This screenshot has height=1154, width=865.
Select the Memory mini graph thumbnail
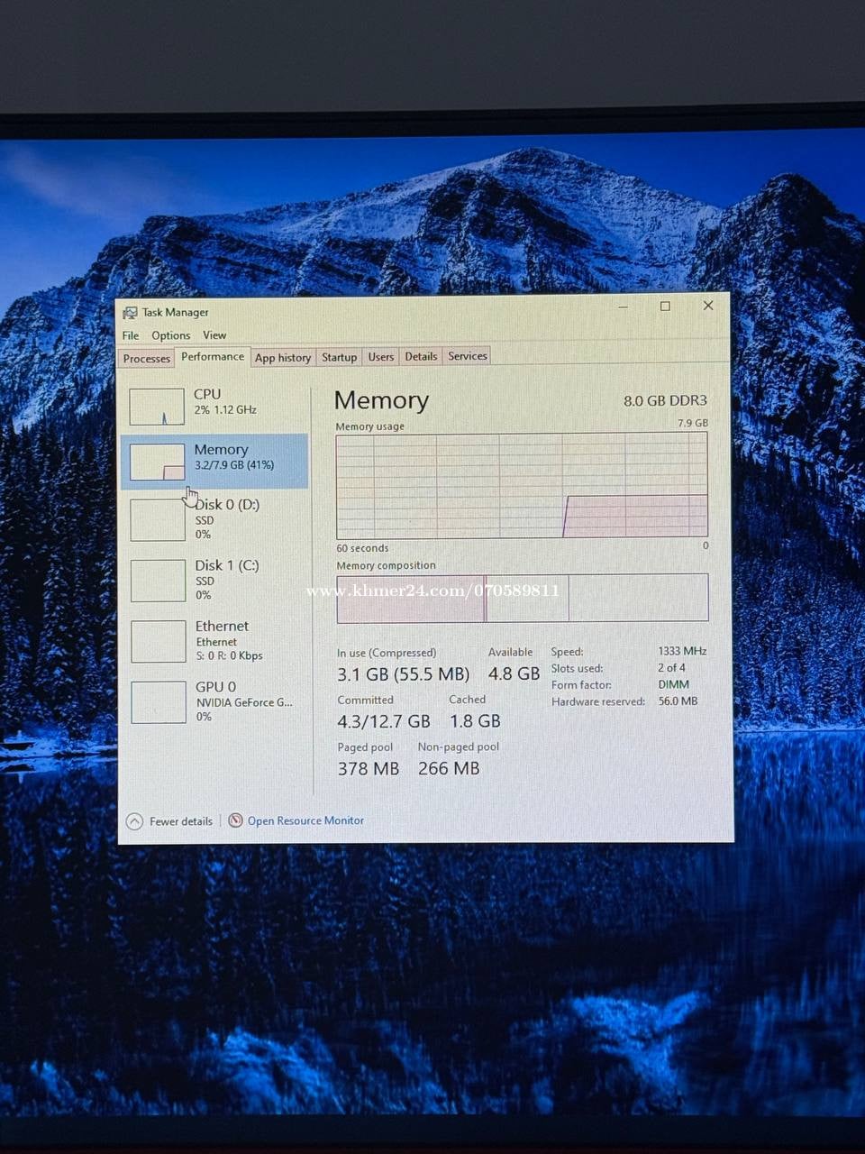coord(157,462)
